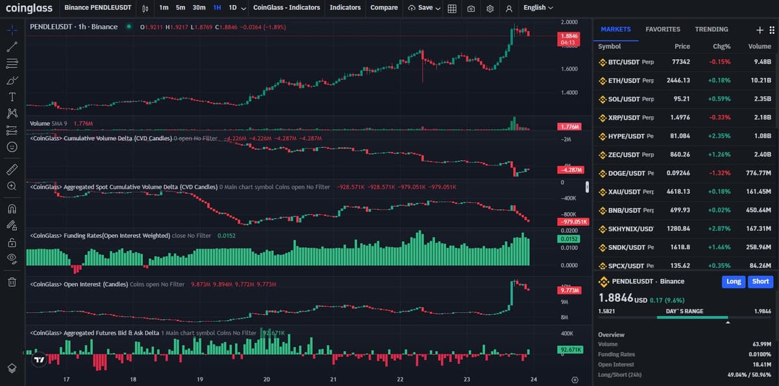The height and width of the screenshot is (386, 779).
Task: Select ETH/USDT Perp in markets list
Action: click(x=686, y=80)
